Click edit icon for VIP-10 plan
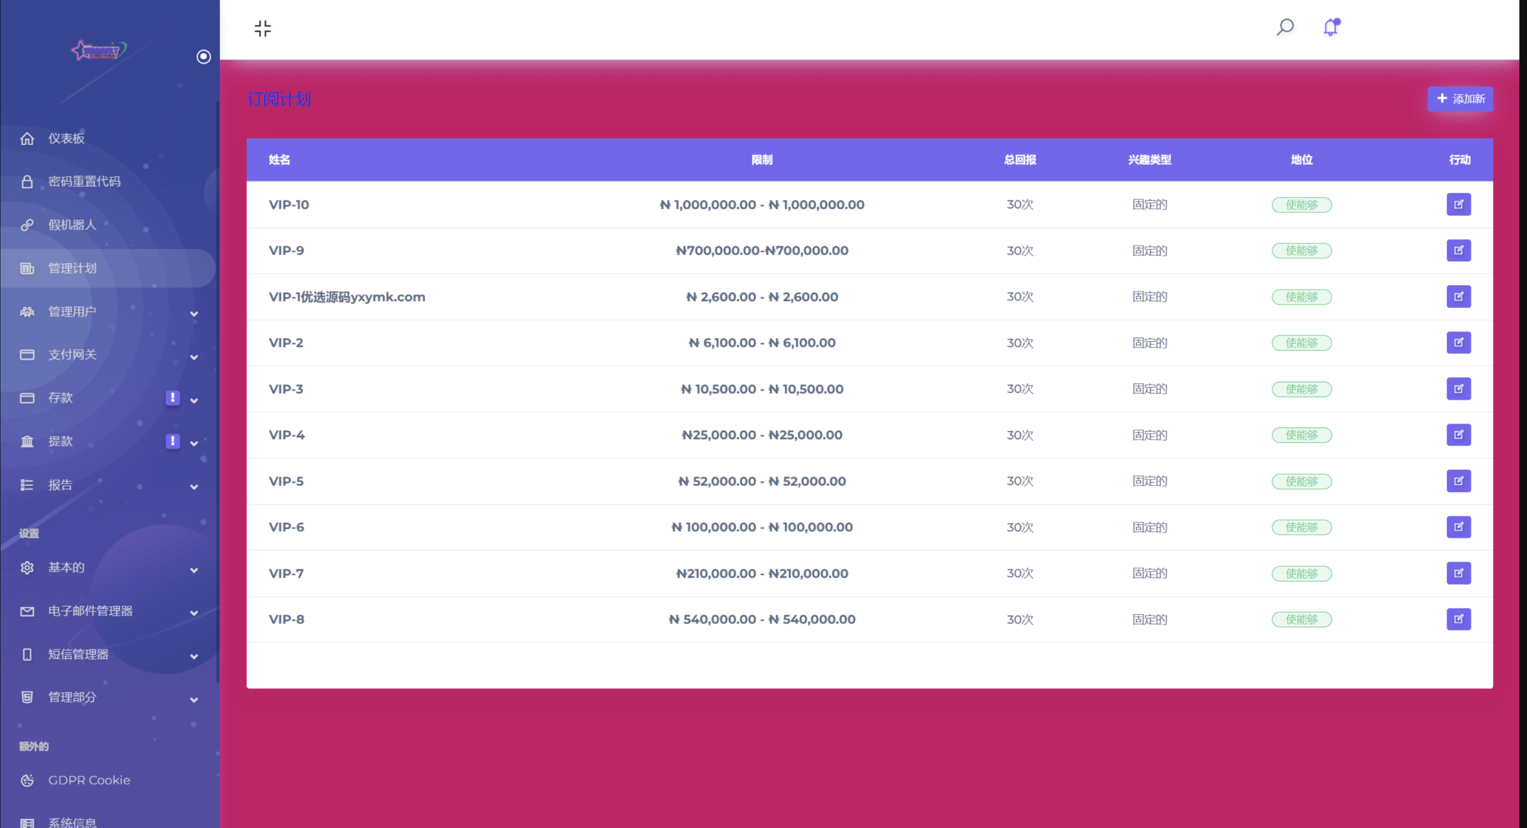The height and width of the screenshot is (828, 1527). (1458, 205)
